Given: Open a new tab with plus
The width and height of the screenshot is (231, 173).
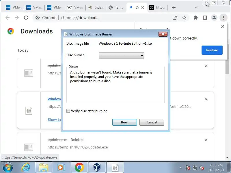Looking at the screenshot, I should 174,7.
